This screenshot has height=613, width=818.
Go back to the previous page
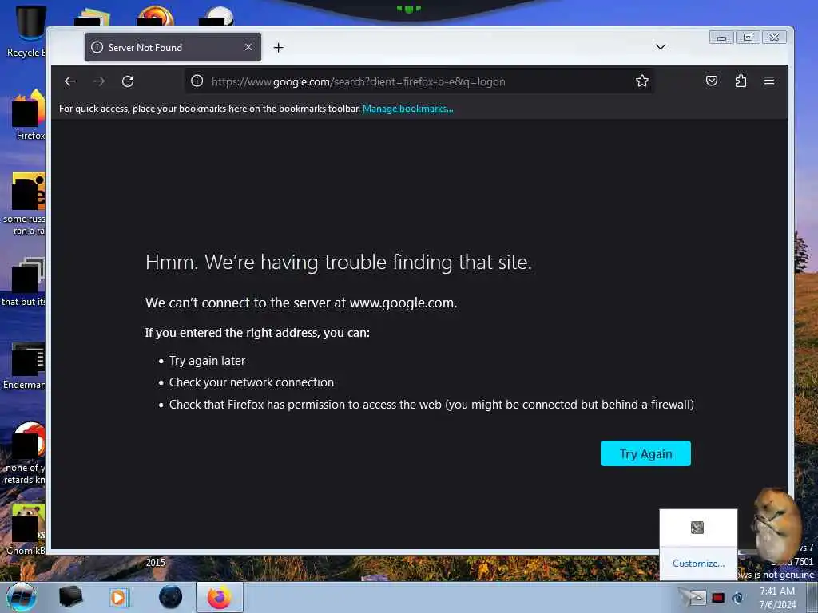pos(70,81)
